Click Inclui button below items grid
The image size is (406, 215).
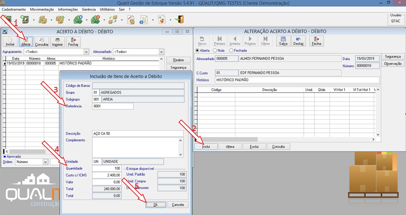[206, 146]
